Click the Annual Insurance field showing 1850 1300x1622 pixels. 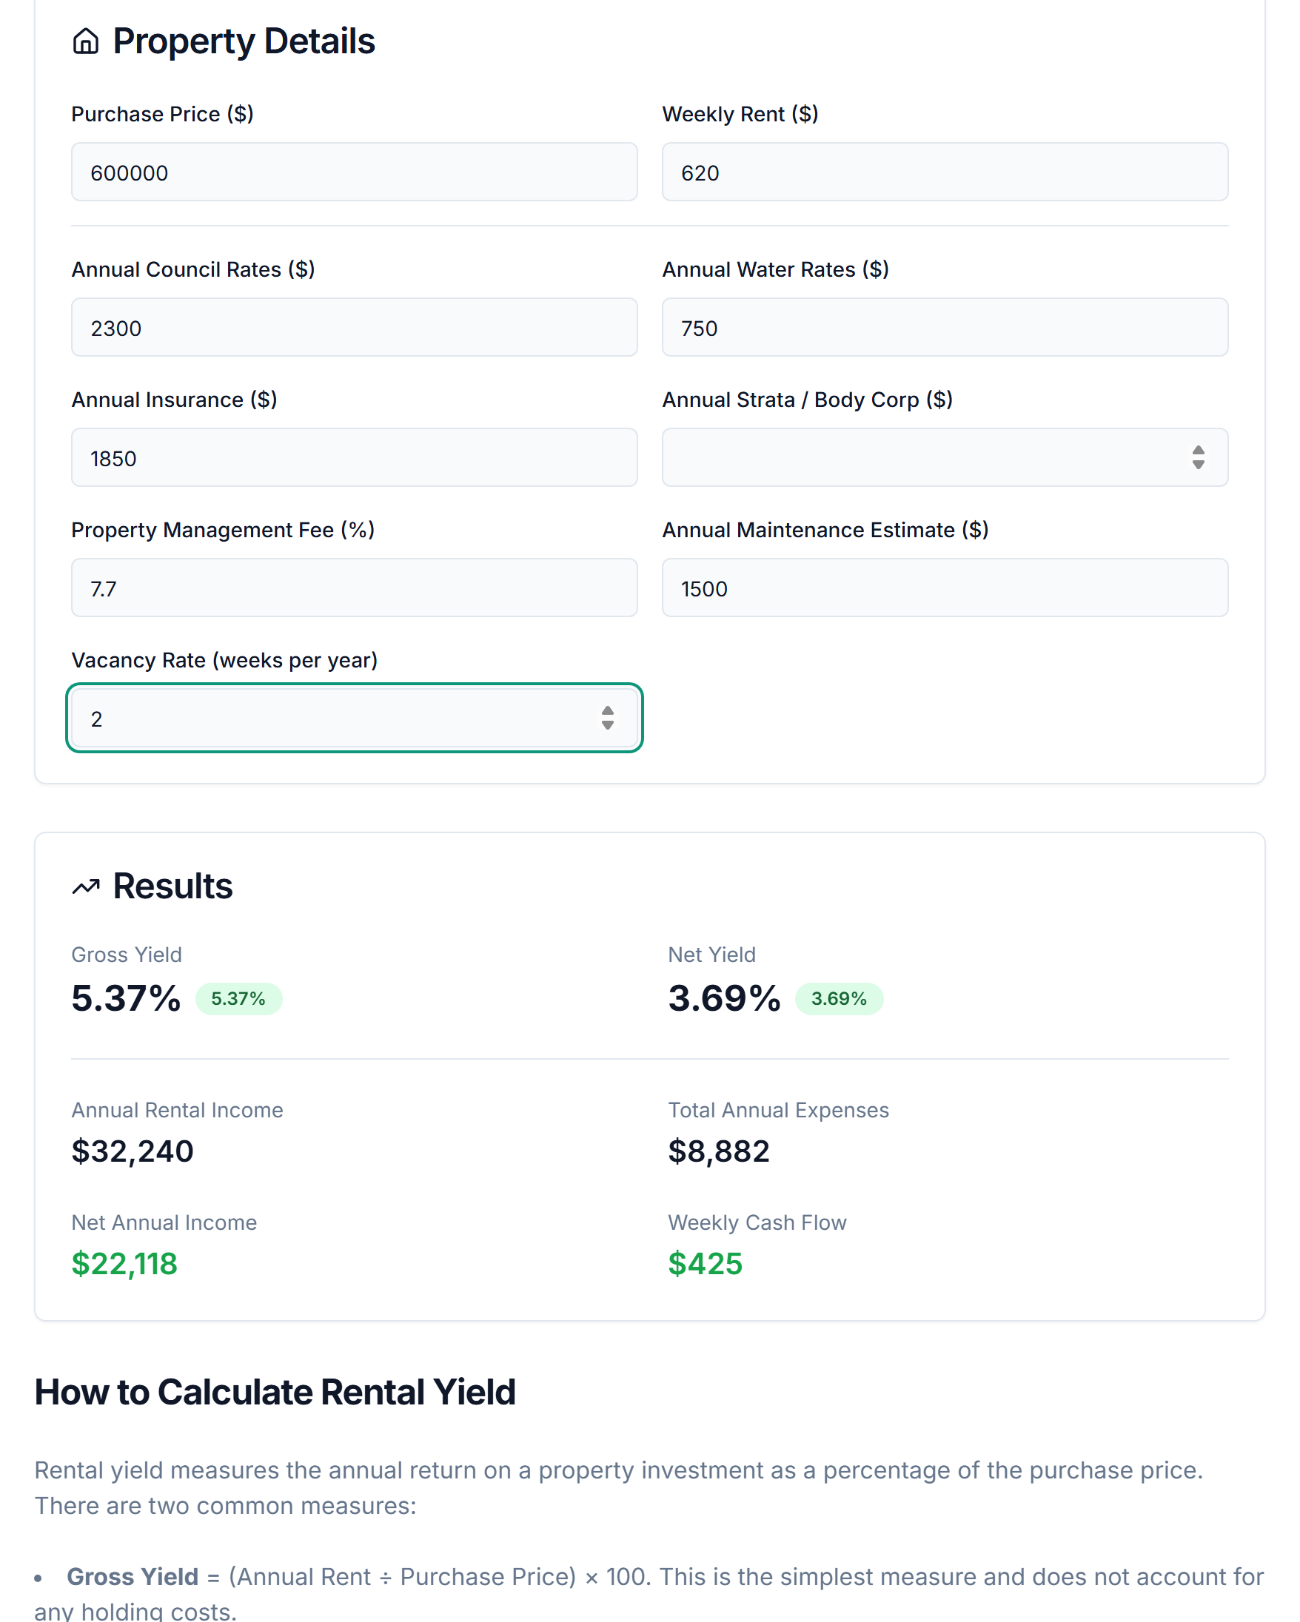(354, 457)
